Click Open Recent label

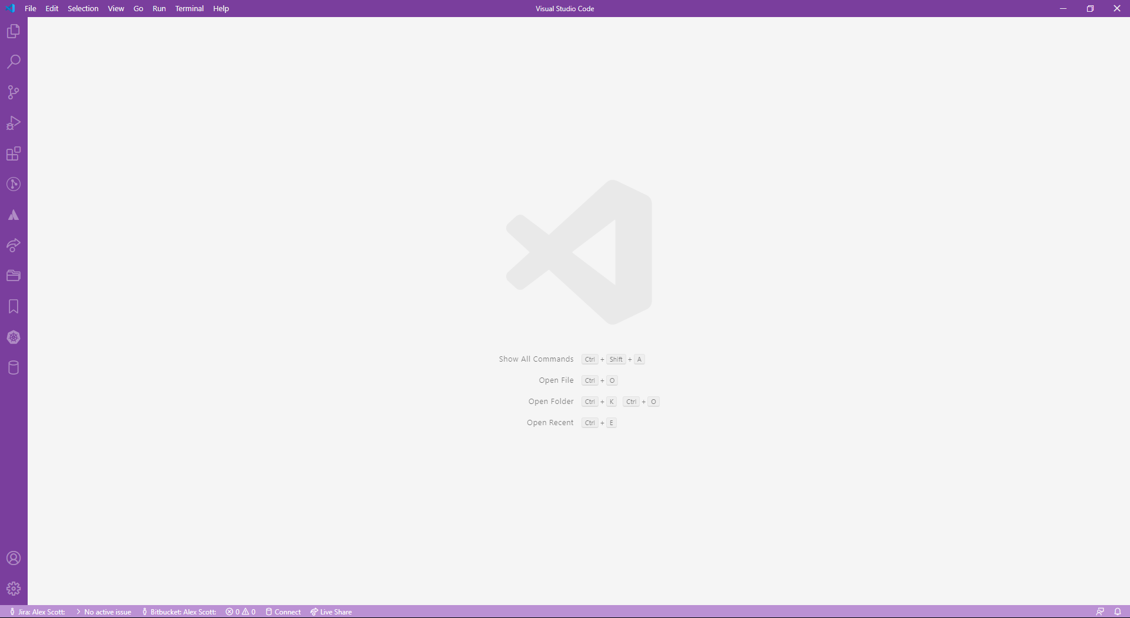coord(550,423)
